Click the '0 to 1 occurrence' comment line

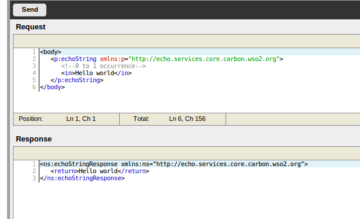click(103, 66)
